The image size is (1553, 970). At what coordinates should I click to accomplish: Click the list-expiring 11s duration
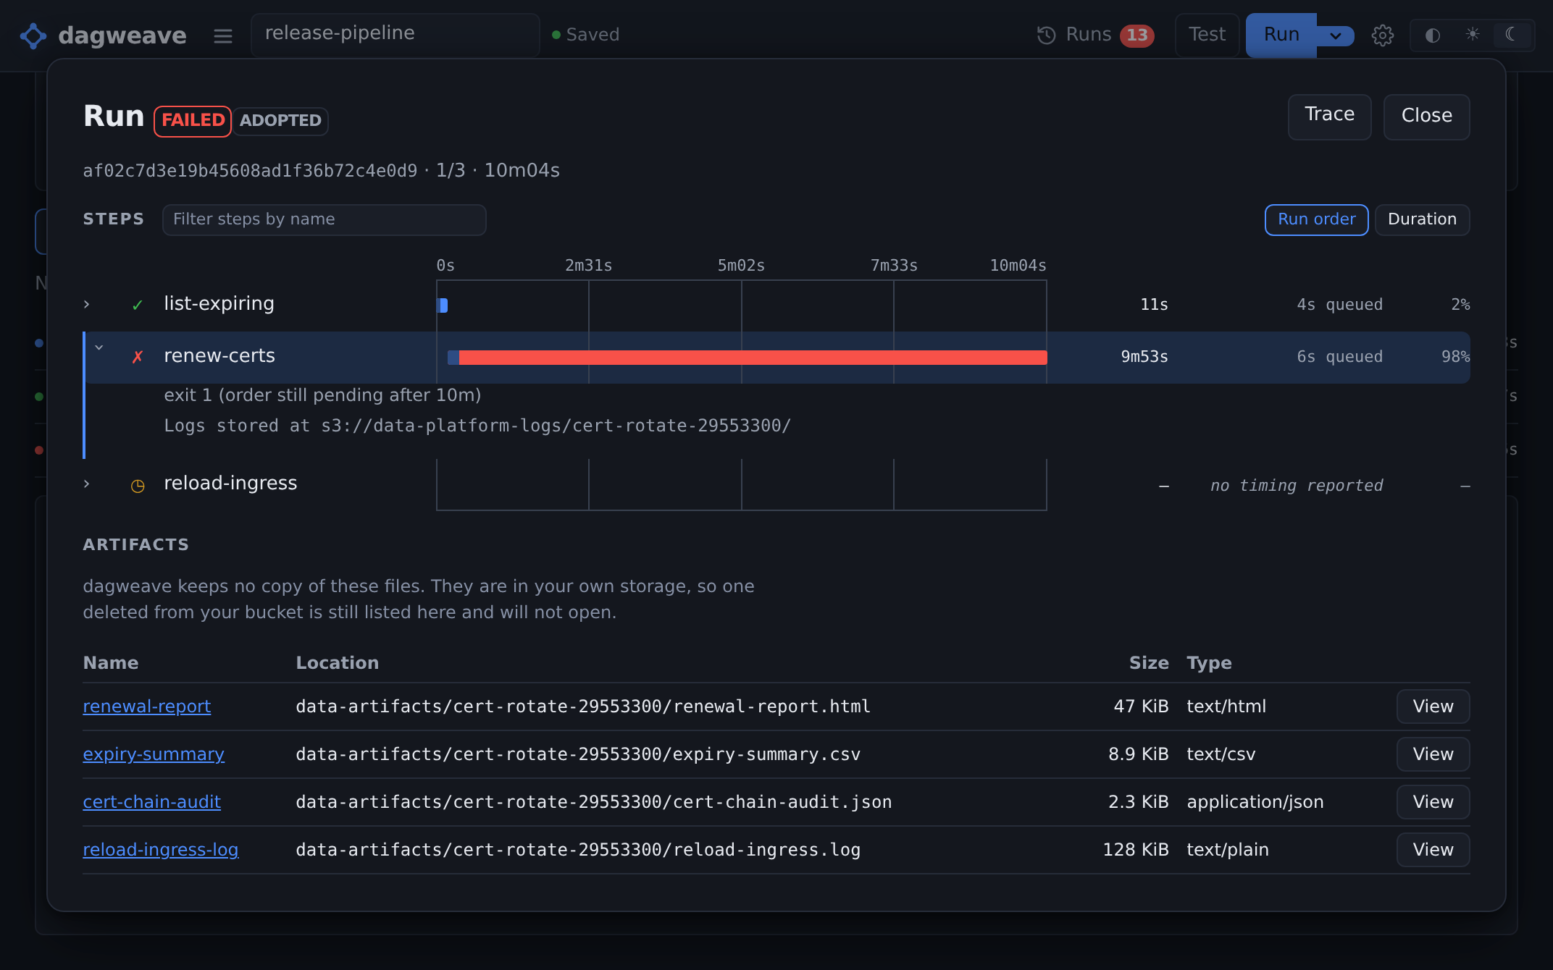point(1154,305)
